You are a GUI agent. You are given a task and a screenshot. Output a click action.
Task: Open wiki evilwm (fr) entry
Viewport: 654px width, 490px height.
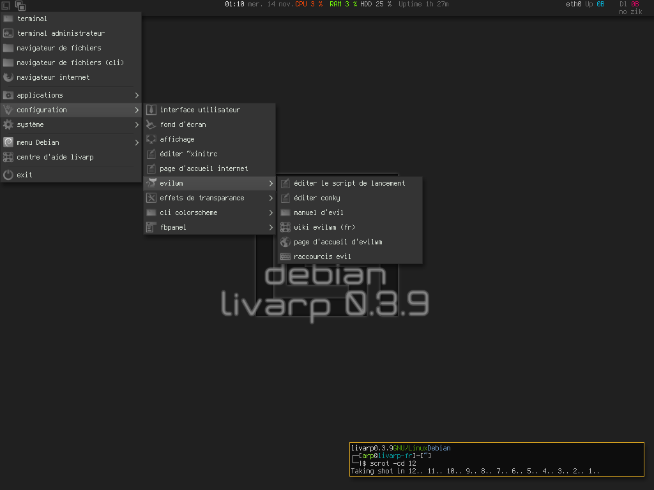(350, 227)
